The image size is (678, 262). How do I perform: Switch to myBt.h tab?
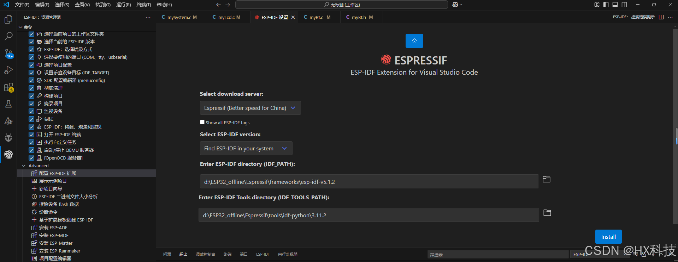pyautogui.click(x=359, y=17)
